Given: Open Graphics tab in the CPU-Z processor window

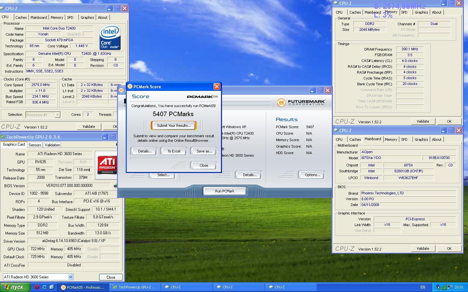Looking at the screenshot, I should click(87, 18).
